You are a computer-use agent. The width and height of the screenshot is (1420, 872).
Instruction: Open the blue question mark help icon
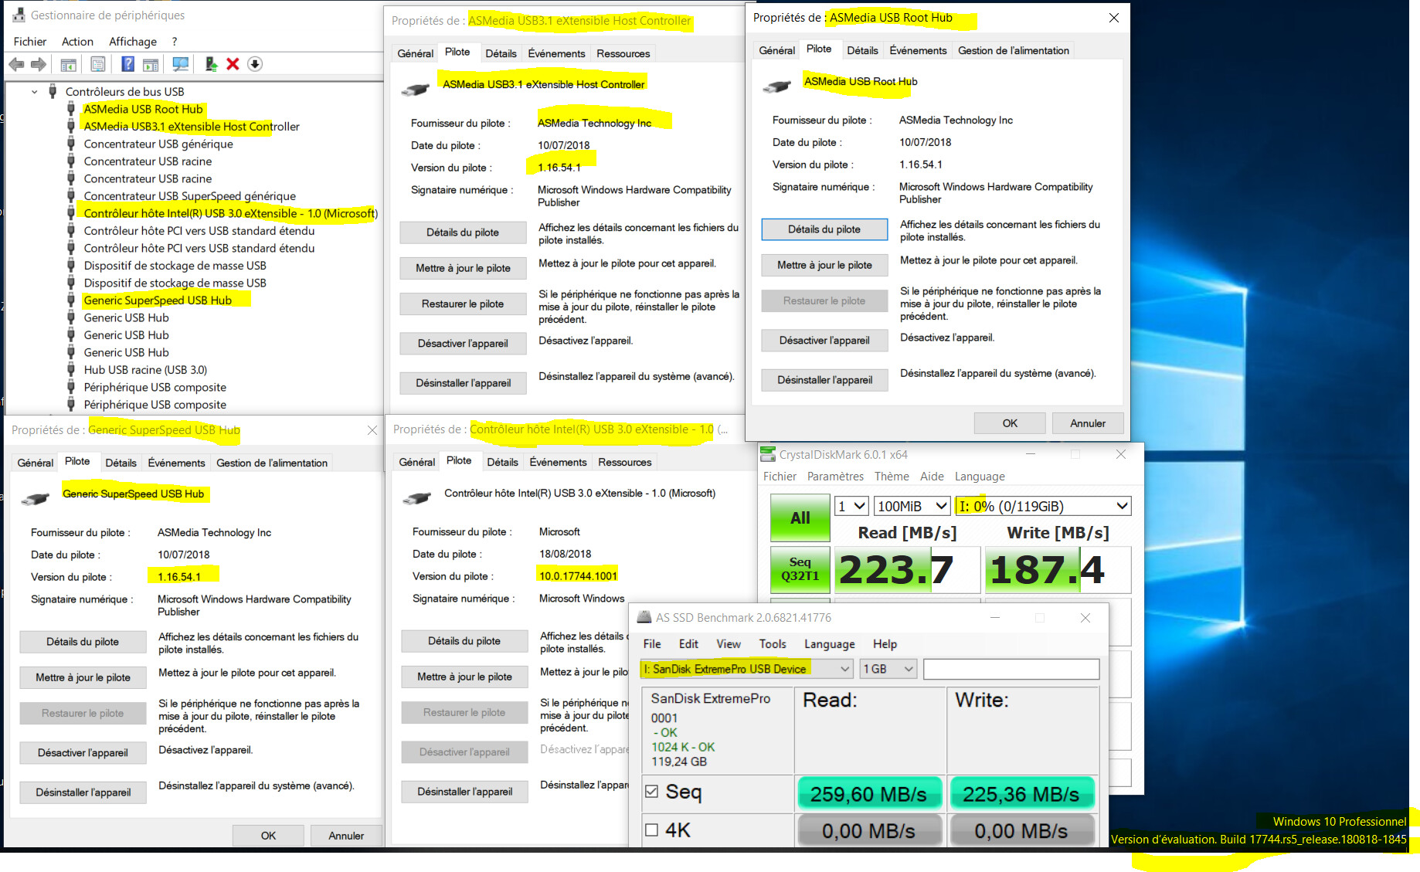[x=128, y=64]
